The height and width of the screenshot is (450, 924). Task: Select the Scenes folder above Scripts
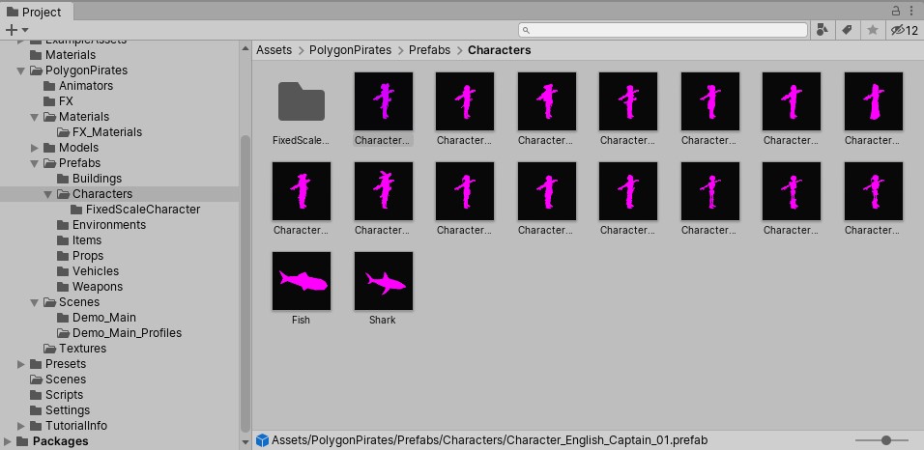tap(66, 380)
